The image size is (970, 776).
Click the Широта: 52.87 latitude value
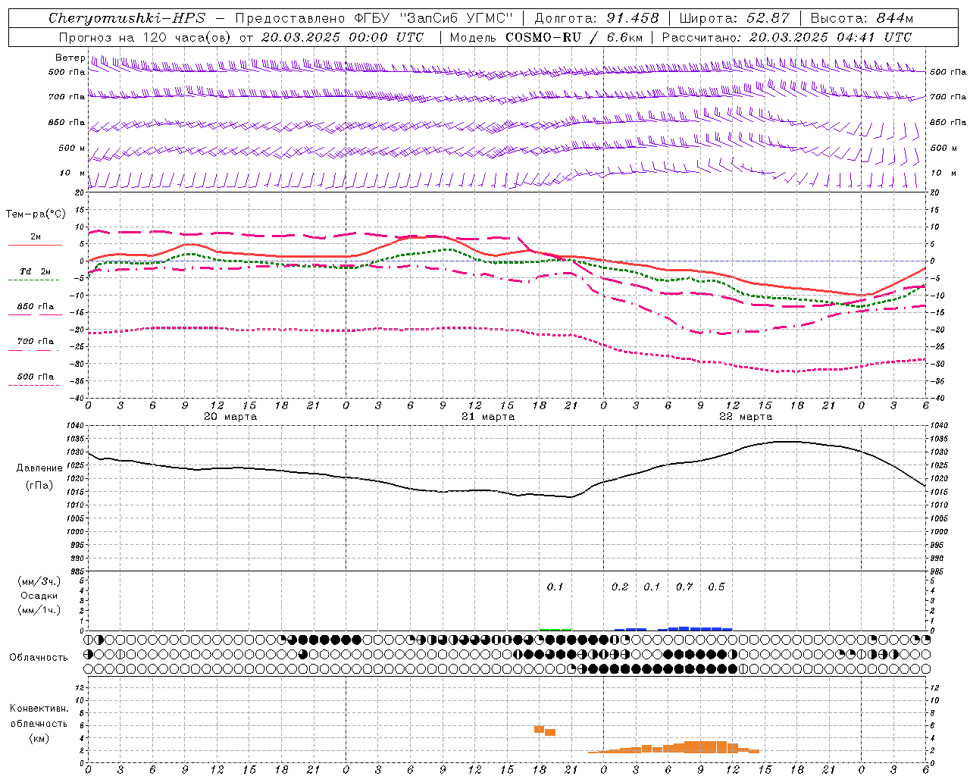(x=734, y=18)
